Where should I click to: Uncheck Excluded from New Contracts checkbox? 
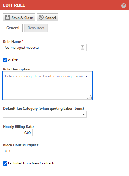coord(5,164)
